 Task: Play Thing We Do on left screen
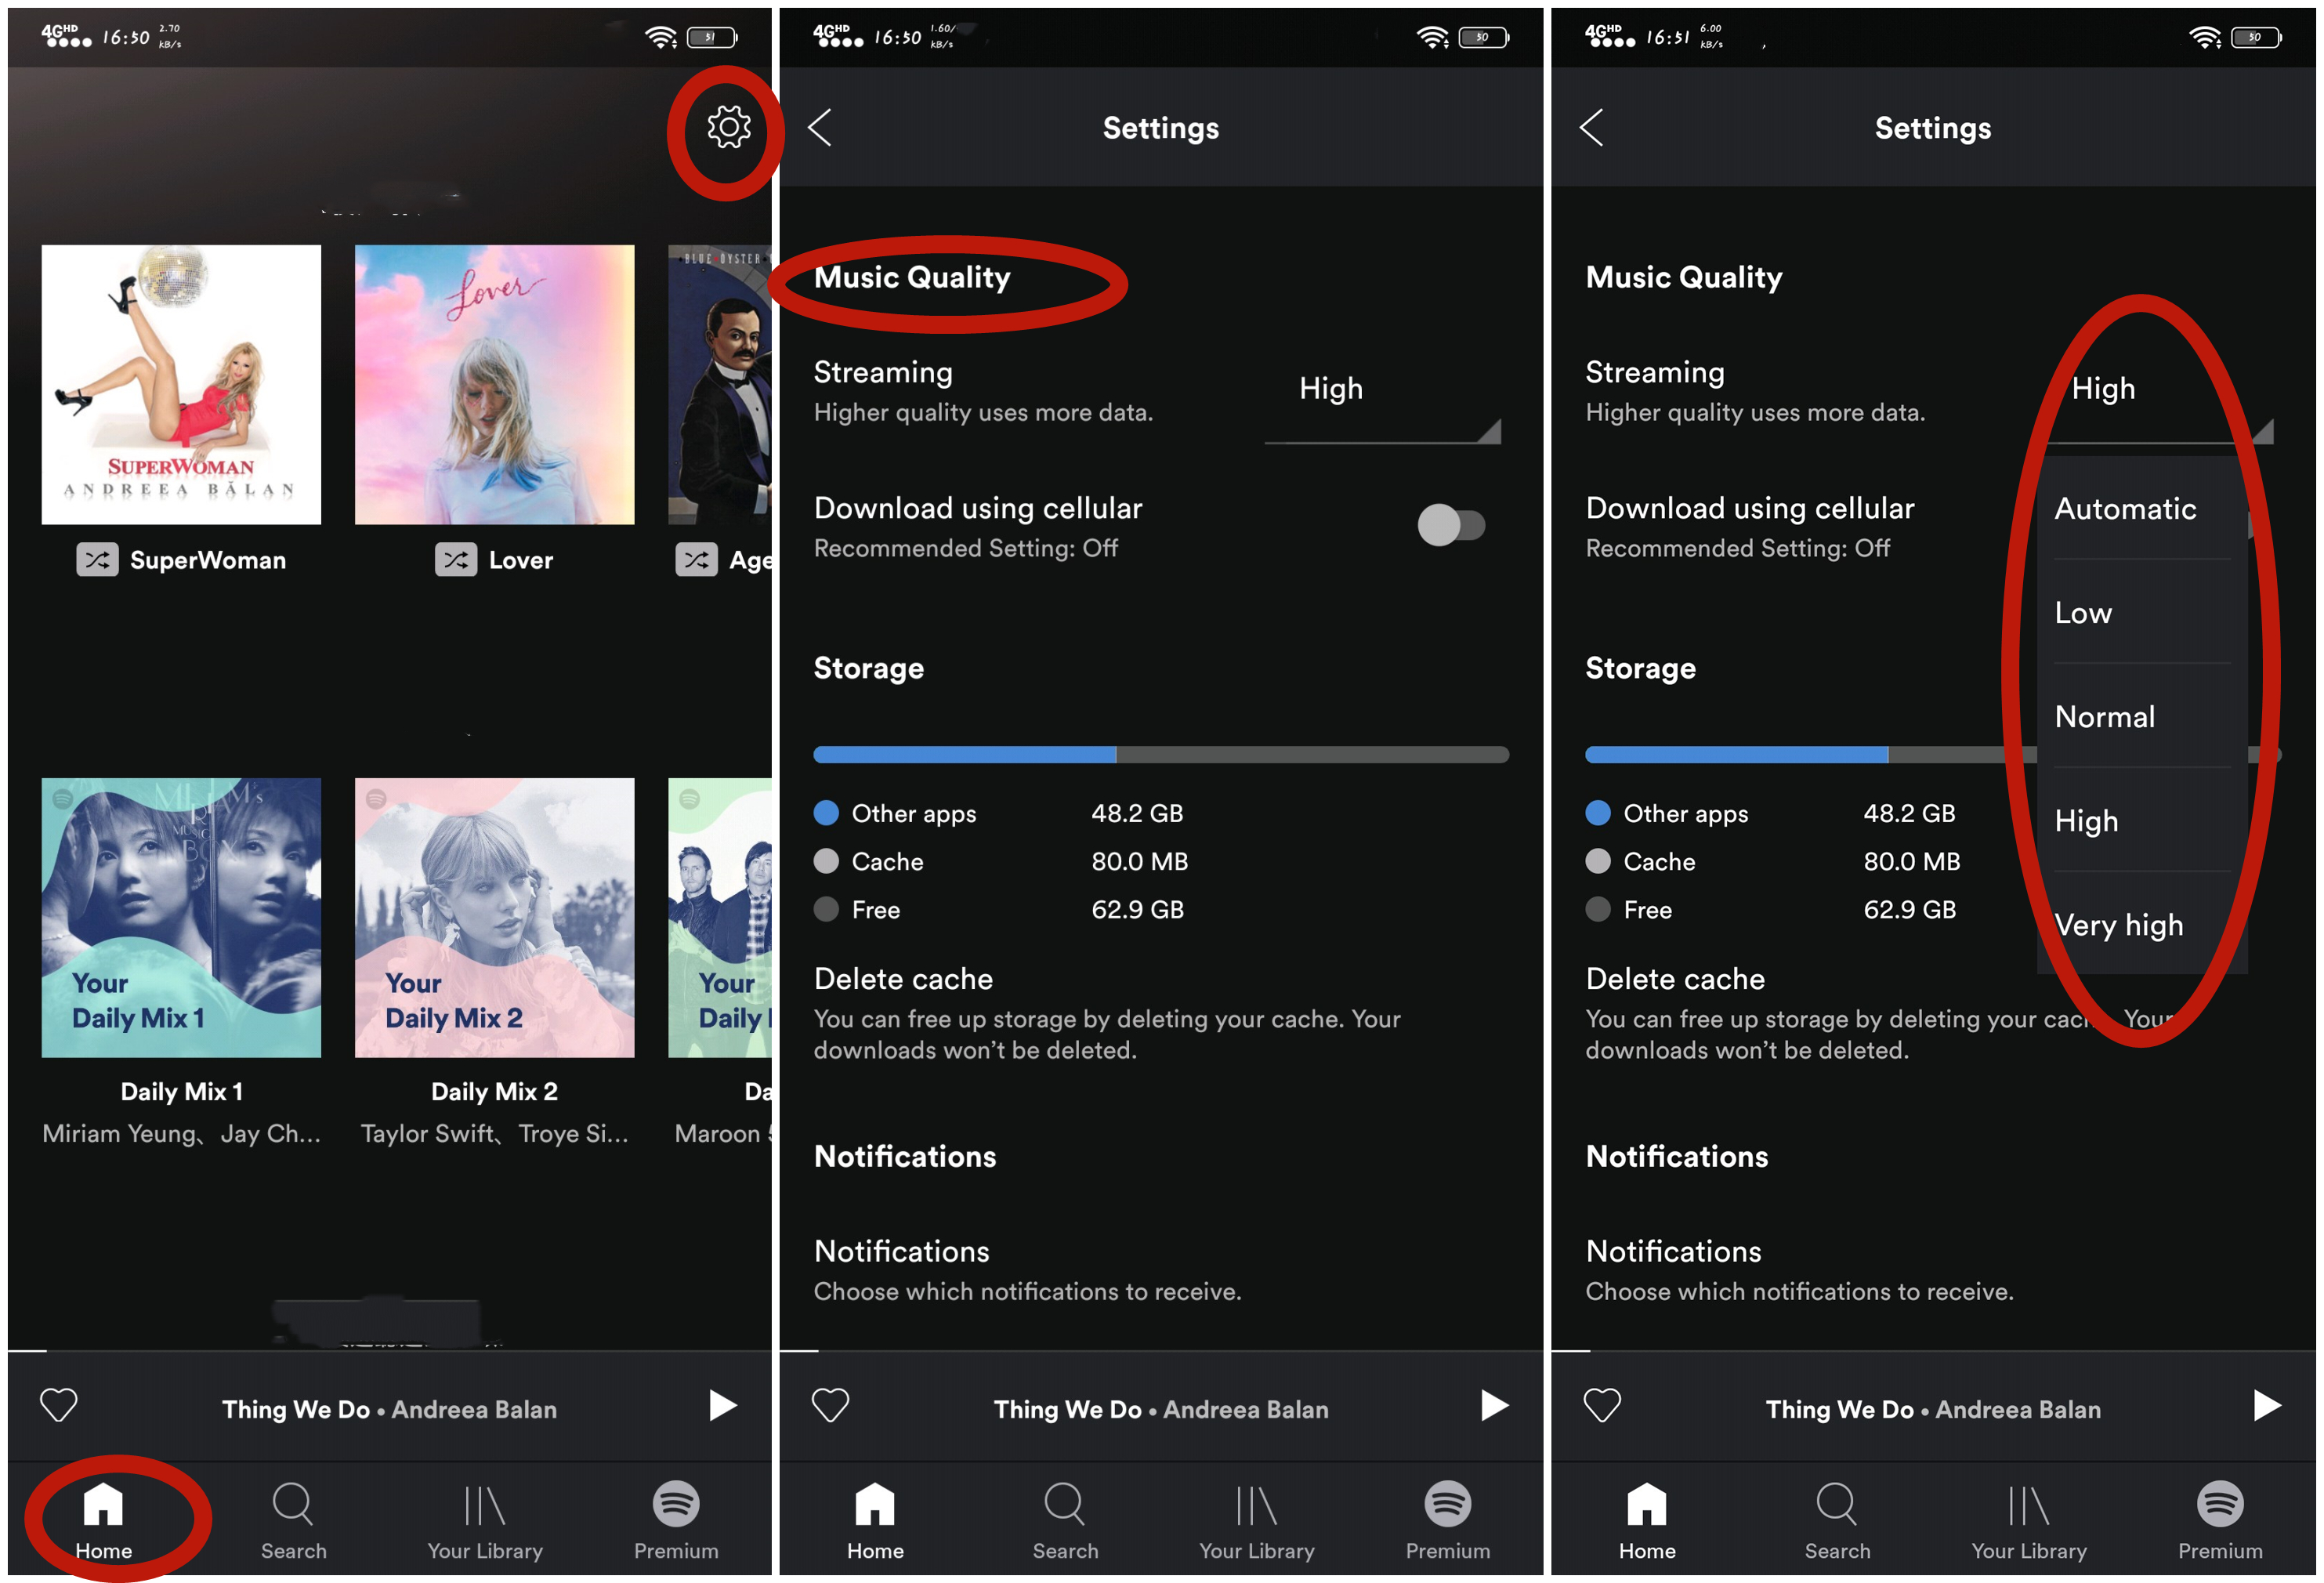point(722,1406)
